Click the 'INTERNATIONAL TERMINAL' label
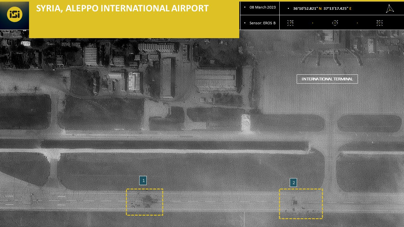This screenshot has height=227, width=404. pyautogui.click(x=327, y=79)
